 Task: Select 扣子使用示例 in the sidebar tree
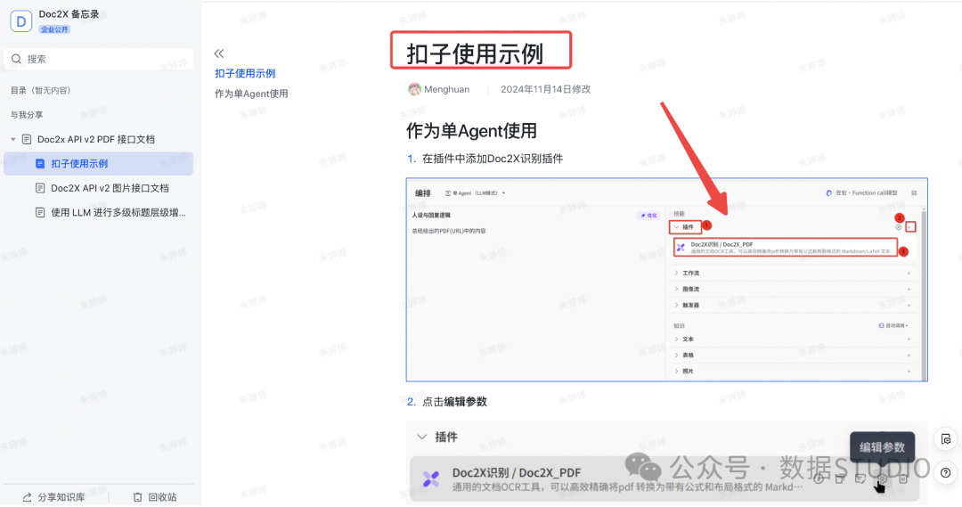(98, 164)
